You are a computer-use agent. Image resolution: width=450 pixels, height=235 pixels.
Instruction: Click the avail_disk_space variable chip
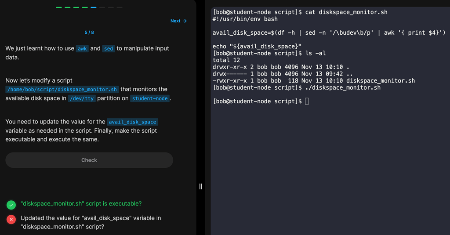click(132, 122)
